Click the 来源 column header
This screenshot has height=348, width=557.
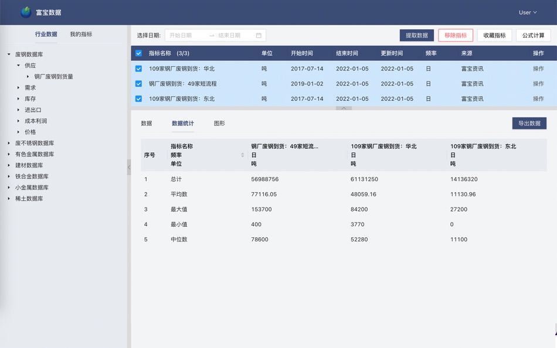point(467,53)
